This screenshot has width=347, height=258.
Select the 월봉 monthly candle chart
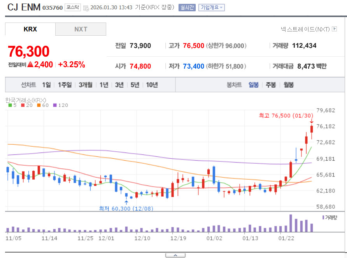[x=289, y=85]
